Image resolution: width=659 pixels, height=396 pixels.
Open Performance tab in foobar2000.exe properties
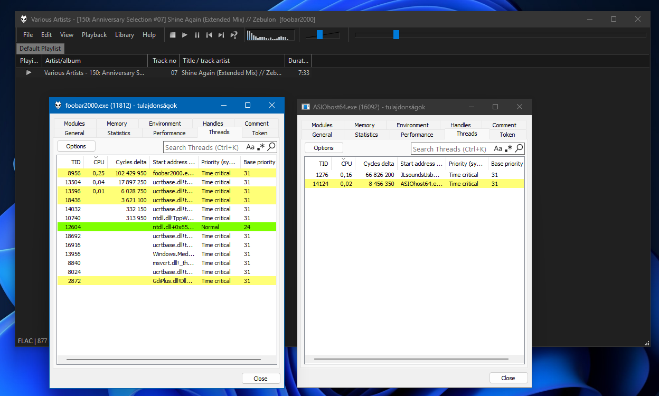170,133
